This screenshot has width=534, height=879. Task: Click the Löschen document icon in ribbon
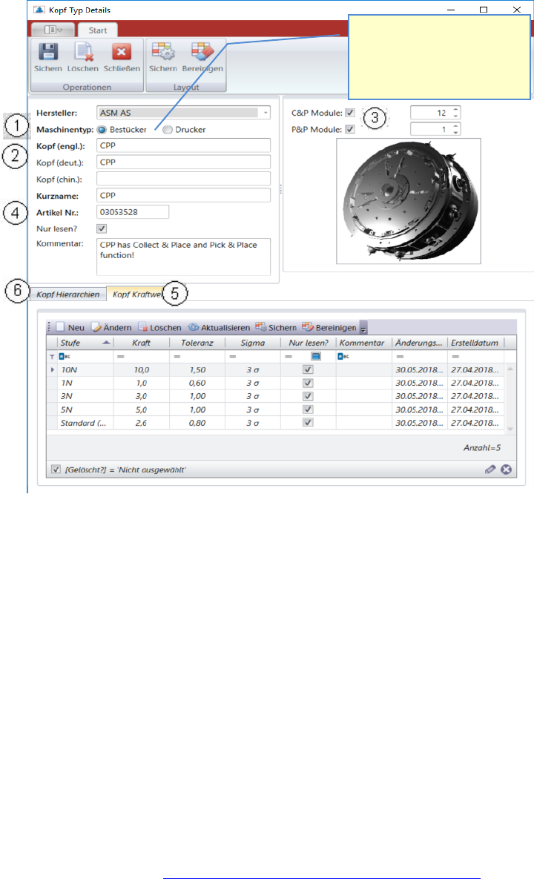point(83,52)
